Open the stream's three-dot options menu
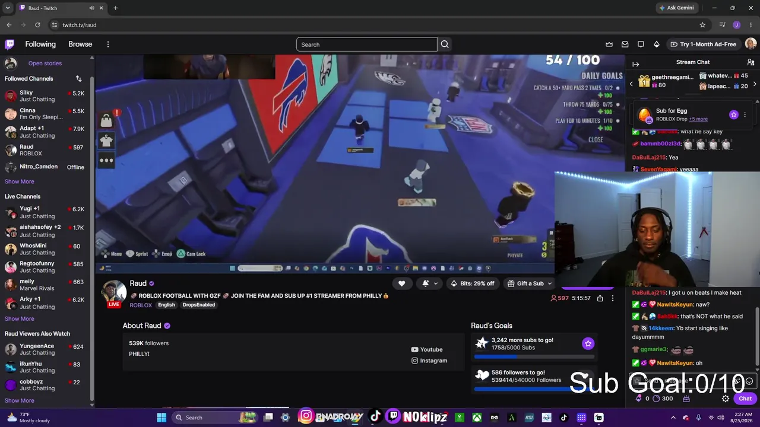Screen dimensions: 760x427 613,298
